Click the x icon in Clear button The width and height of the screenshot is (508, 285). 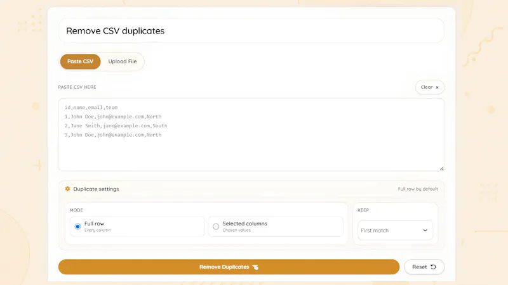(x=437, y=87)
